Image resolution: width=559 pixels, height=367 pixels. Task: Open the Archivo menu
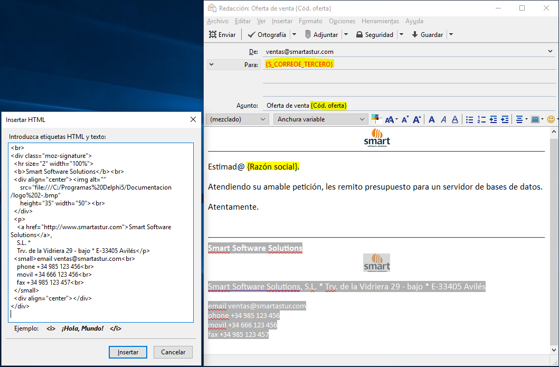tap(217, 21)
